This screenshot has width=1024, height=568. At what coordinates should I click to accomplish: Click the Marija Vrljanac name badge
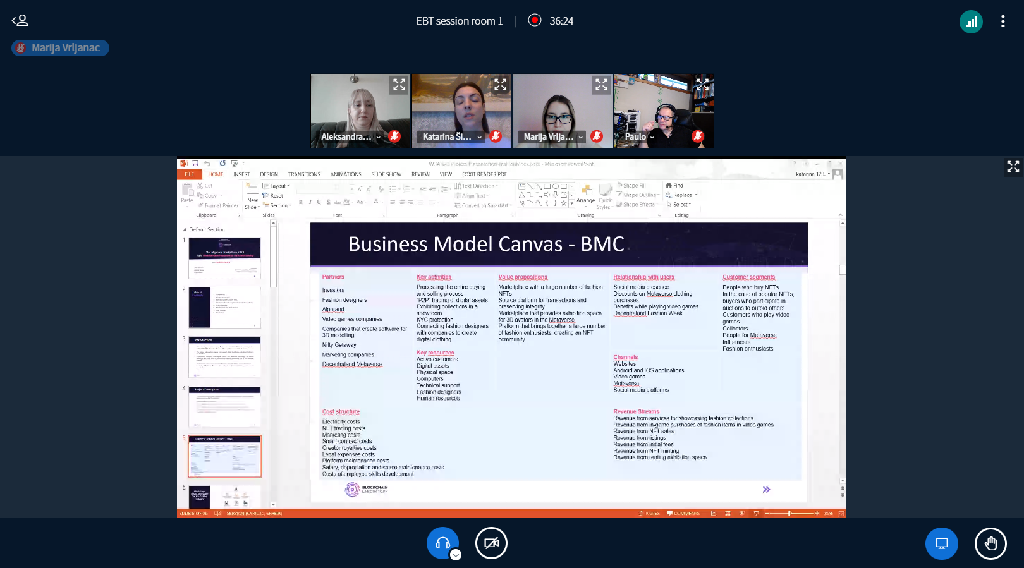(61, 48)
